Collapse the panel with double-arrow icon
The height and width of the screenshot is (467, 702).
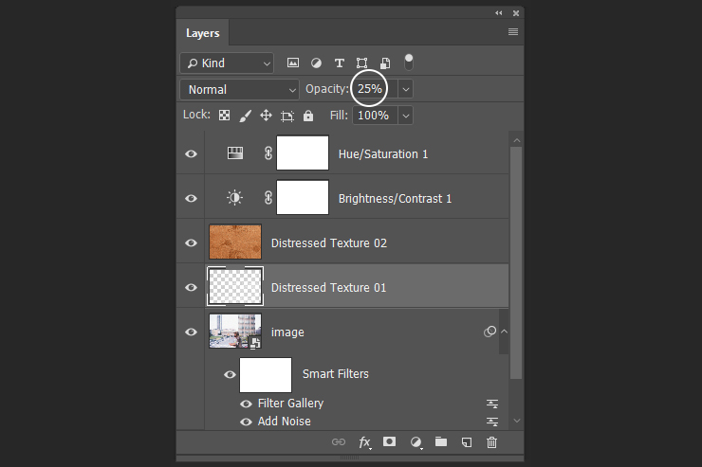[x=499, y=13]
